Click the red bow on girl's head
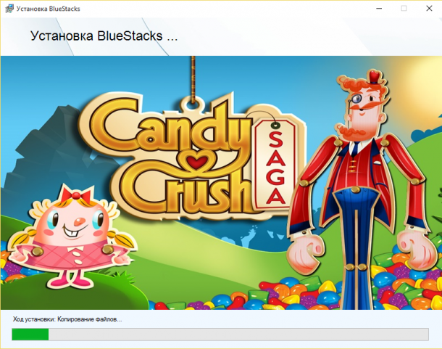Image resolution: width=442 pixels, height=349 pixels. pos(76,195)
